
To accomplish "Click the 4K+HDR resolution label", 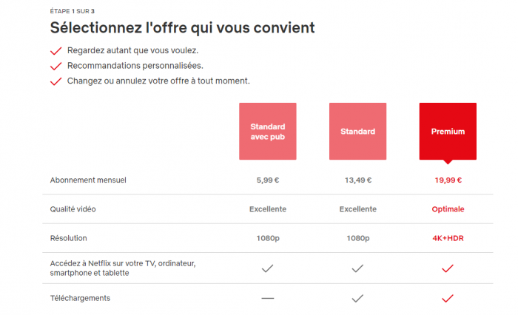I will (x=448, y=238).
